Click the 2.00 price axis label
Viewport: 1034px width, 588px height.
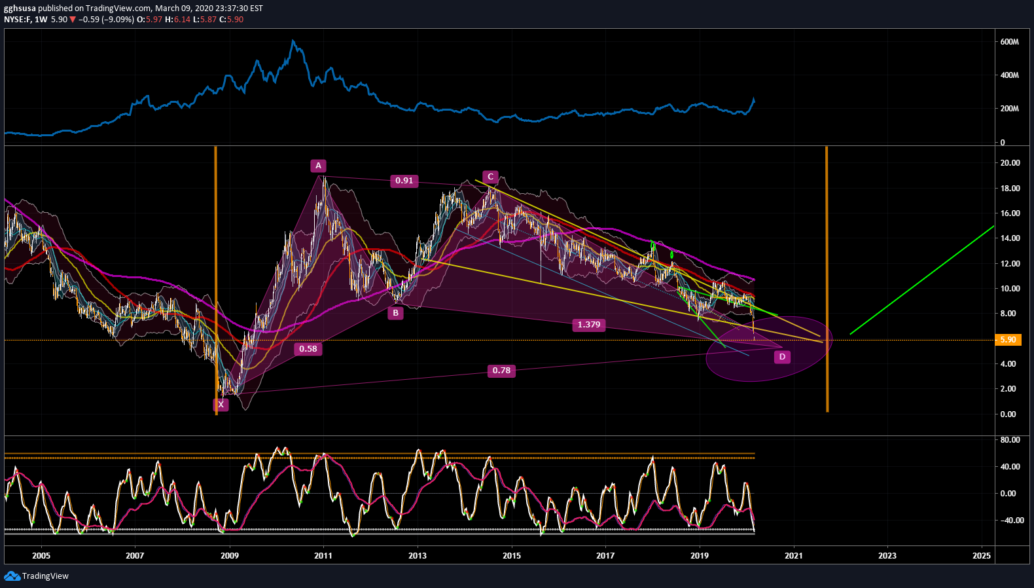1008,389
